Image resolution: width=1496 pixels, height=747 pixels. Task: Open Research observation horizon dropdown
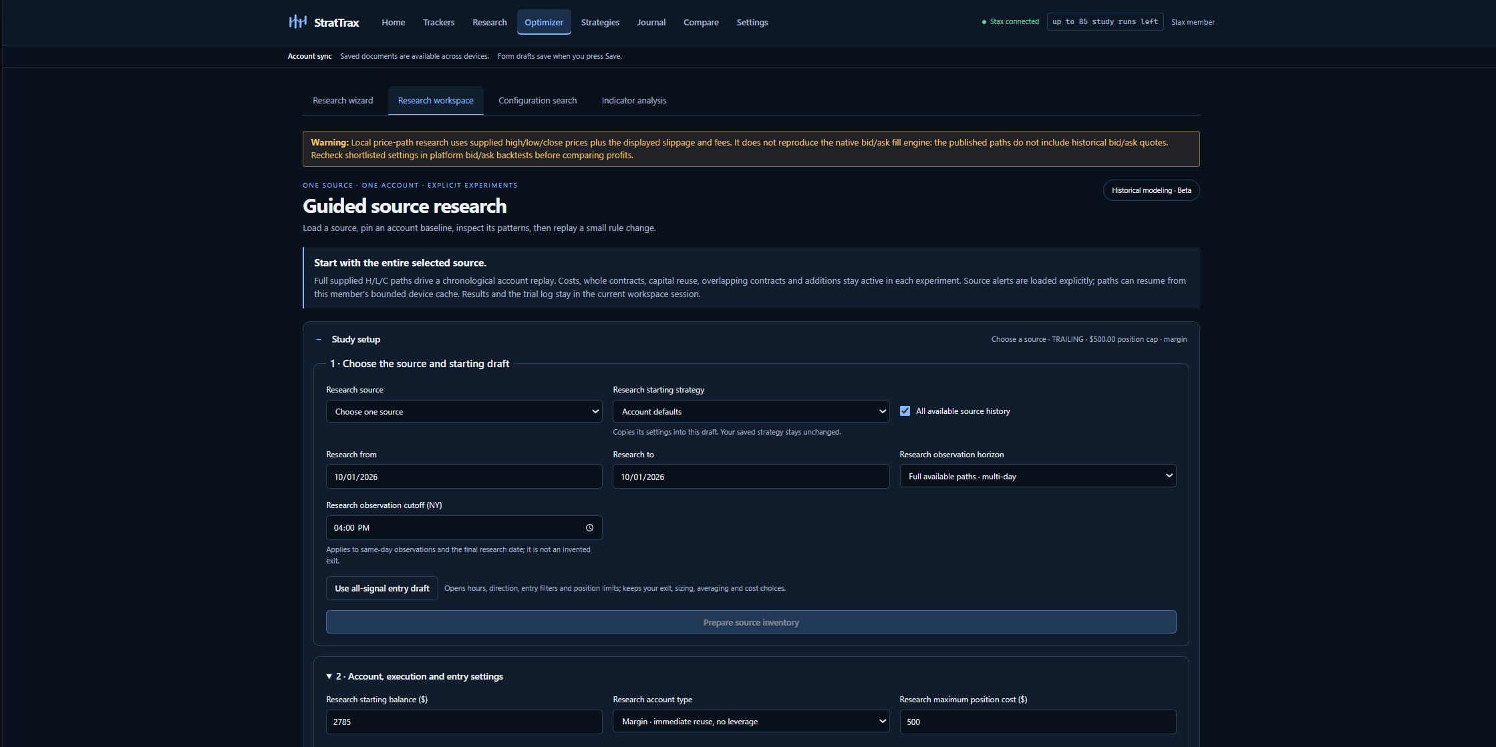point(1038,476)
